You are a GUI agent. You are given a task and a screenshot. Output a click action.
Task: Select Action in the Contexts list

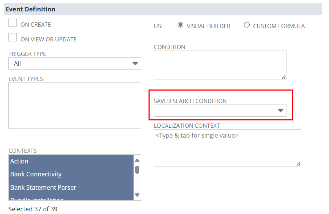71,161
